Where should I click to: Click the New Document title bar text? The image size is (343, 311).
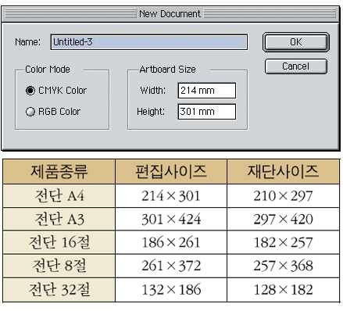(x=170, y=14)
